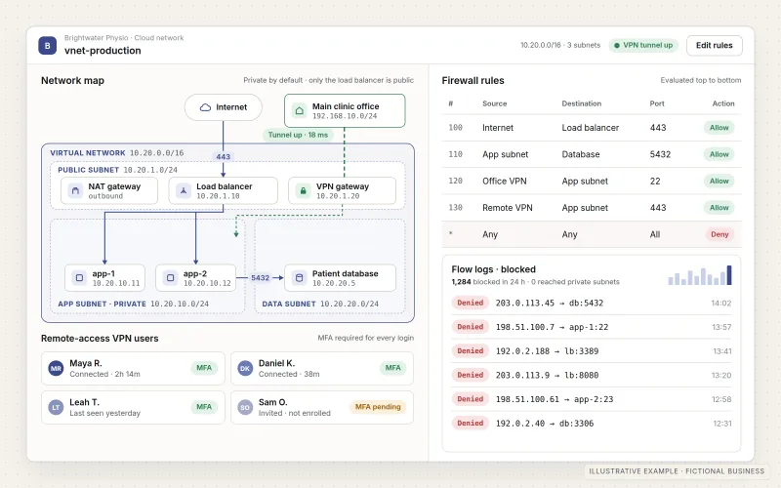Select the Internet node
Viewport: 781px width, 488px height.
point(224,107)
